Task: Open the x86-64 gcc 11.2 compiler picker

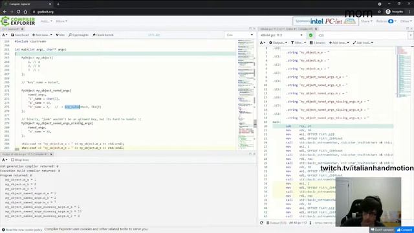Action: (281, 35)
